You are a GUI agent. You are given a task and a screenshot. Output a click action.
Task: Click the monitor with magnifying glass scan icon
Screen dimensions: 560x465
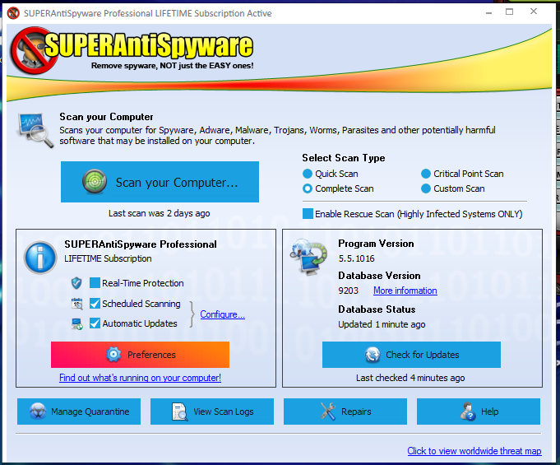(35, 130)
